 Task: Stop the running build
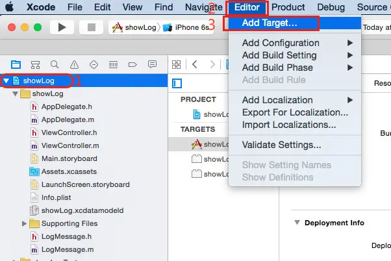(92, 27)
